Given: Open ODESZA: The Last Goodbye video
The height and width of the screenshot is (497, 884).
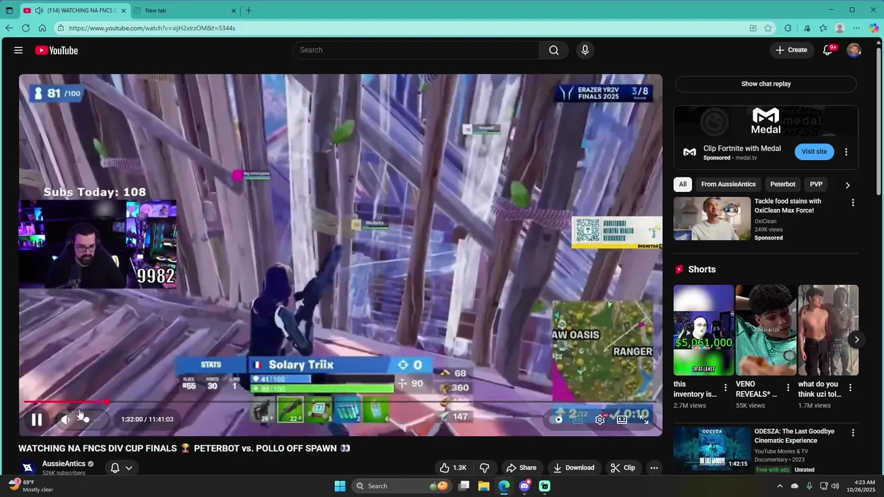Looking at the screenshot, I should [x=712, y=449].
